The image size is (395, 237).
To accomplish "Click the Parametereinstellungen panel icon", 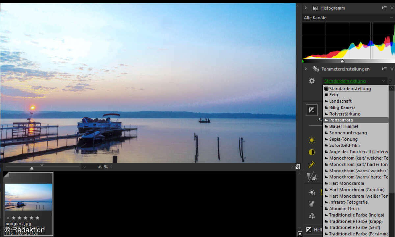I will [x=316, y=69].
